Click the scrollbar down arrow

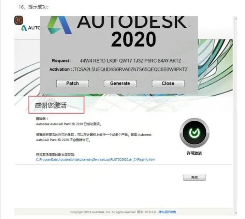pyautogui.click(x=236, y=213)
